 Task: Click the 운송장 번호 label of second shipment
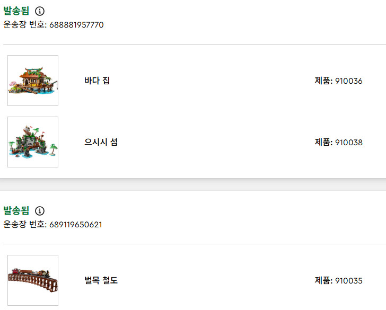point(24,224)
